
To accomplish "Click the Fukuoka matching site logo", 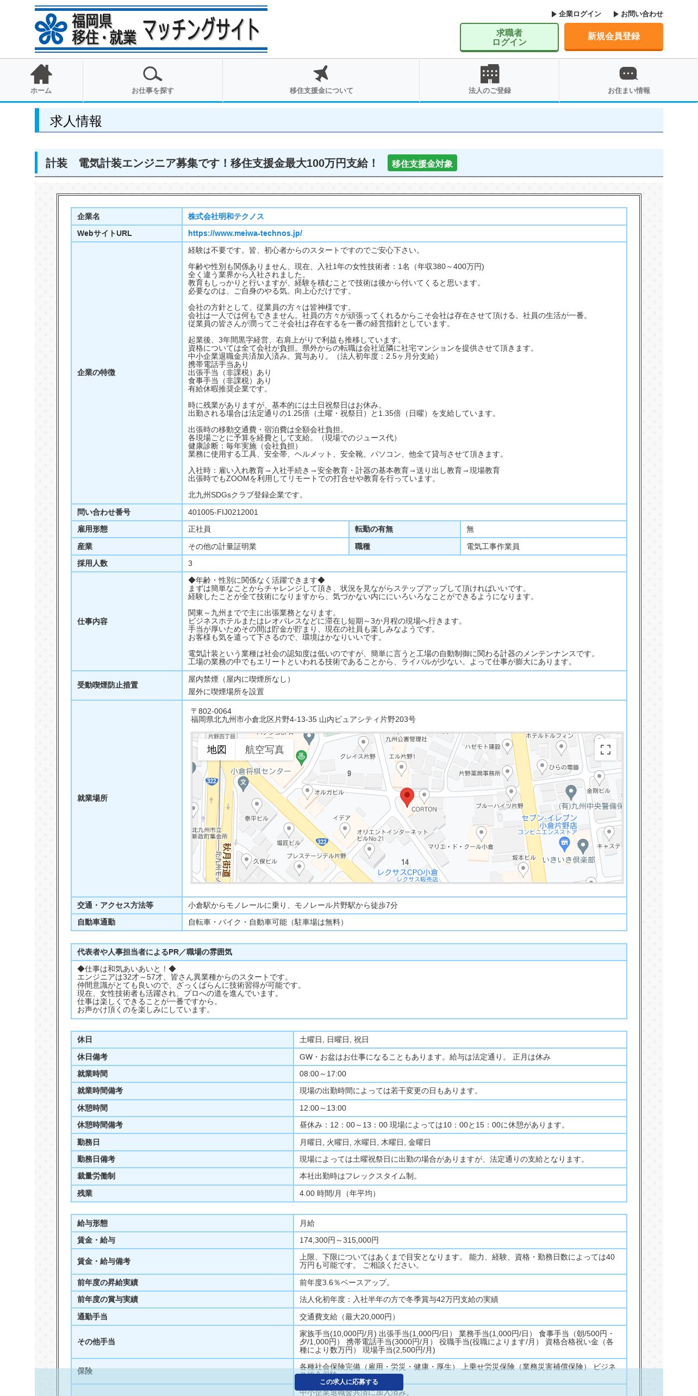I will pos(151,29).
